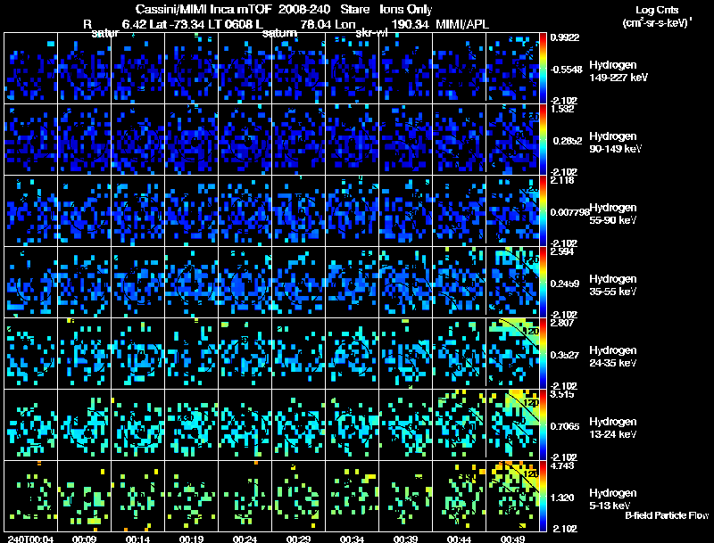Click the colorbar beside 149-227 keV row
Viewport: 714px width, 543px height.
click(543, 68)
